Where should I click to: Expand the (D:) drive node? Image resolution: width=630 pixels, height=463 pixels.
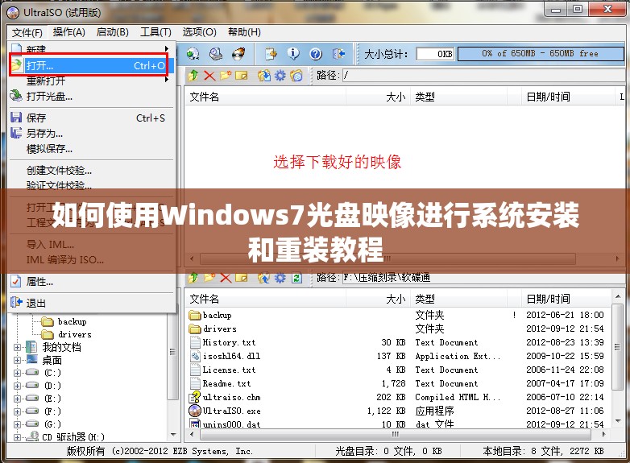click(17, 386)
